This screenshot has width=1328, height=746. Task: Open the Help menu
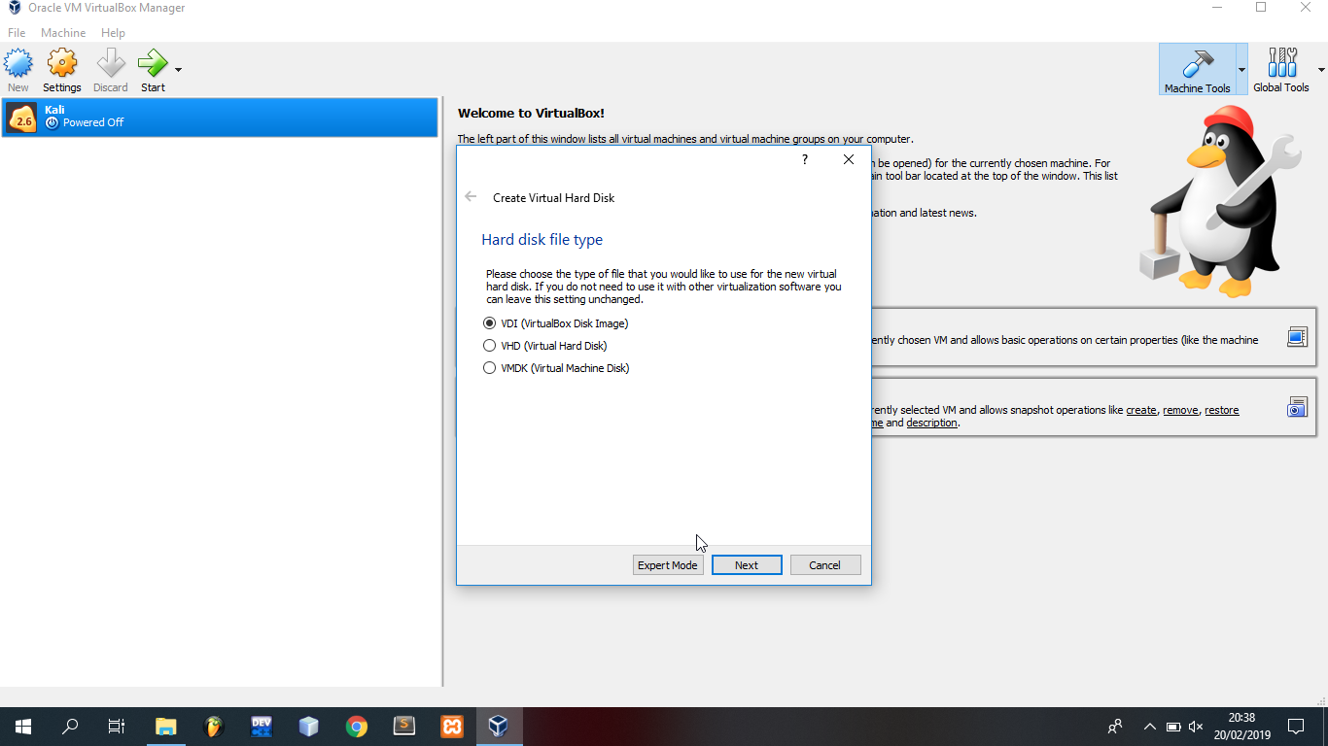113,33
